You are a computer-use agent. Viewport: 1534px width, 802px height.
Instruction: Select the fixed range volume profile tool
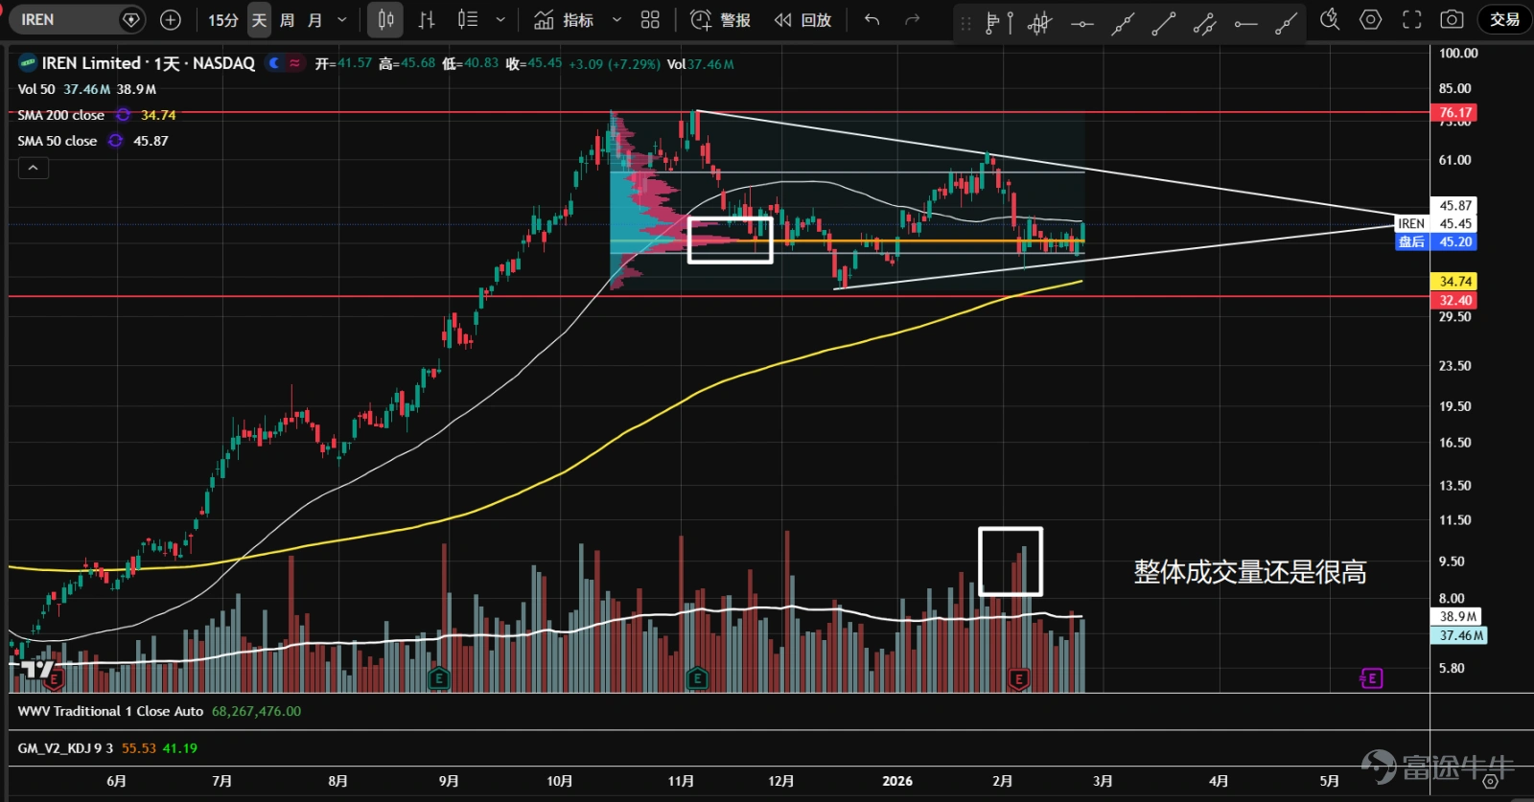[1000, 22]
